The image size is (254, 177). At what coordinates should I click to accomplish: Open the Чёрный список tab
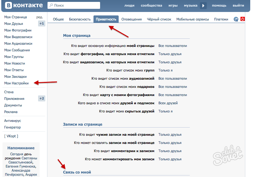click(159, 19)
